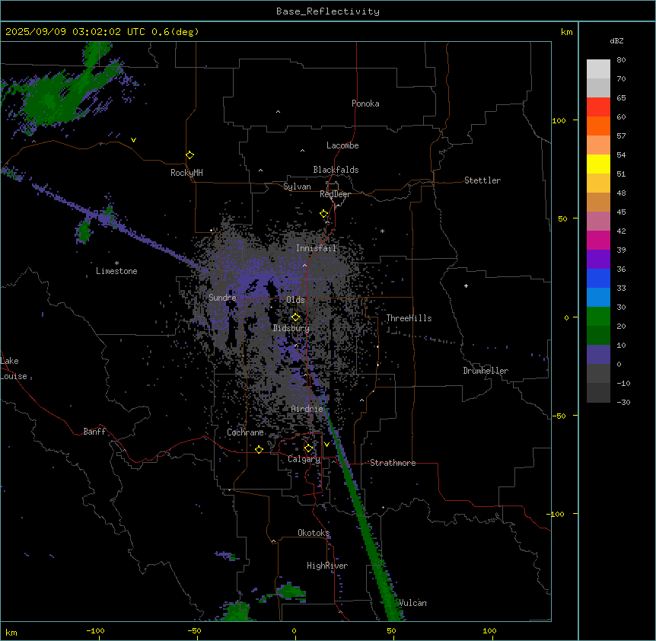Screen dimensions: 656x641
Task: Click the white caret marker south of Ponoka
Action: (279, 112)
